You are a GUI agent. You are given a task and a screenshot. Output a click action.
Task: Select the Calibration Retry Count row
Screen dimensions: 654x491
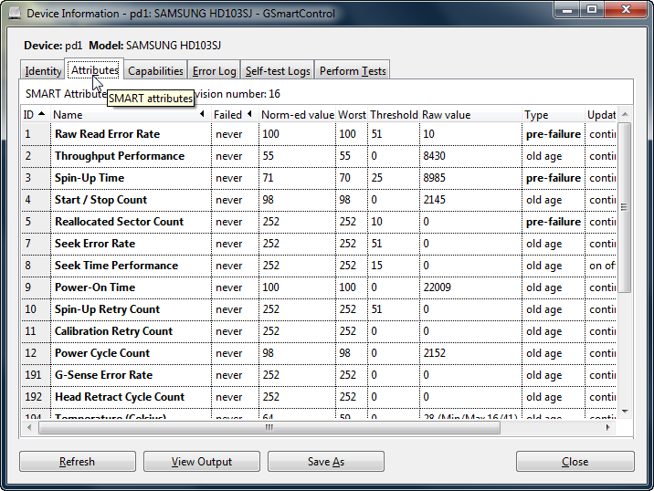point(319,331)
